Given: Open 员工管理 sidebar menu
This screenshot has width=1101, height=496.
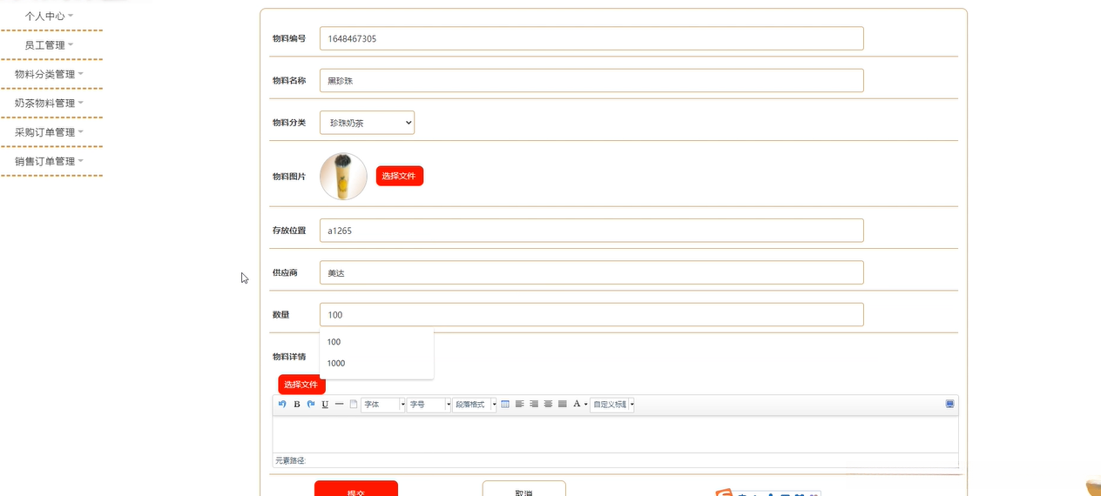Looking at the screenshot, I should (50, 44).
